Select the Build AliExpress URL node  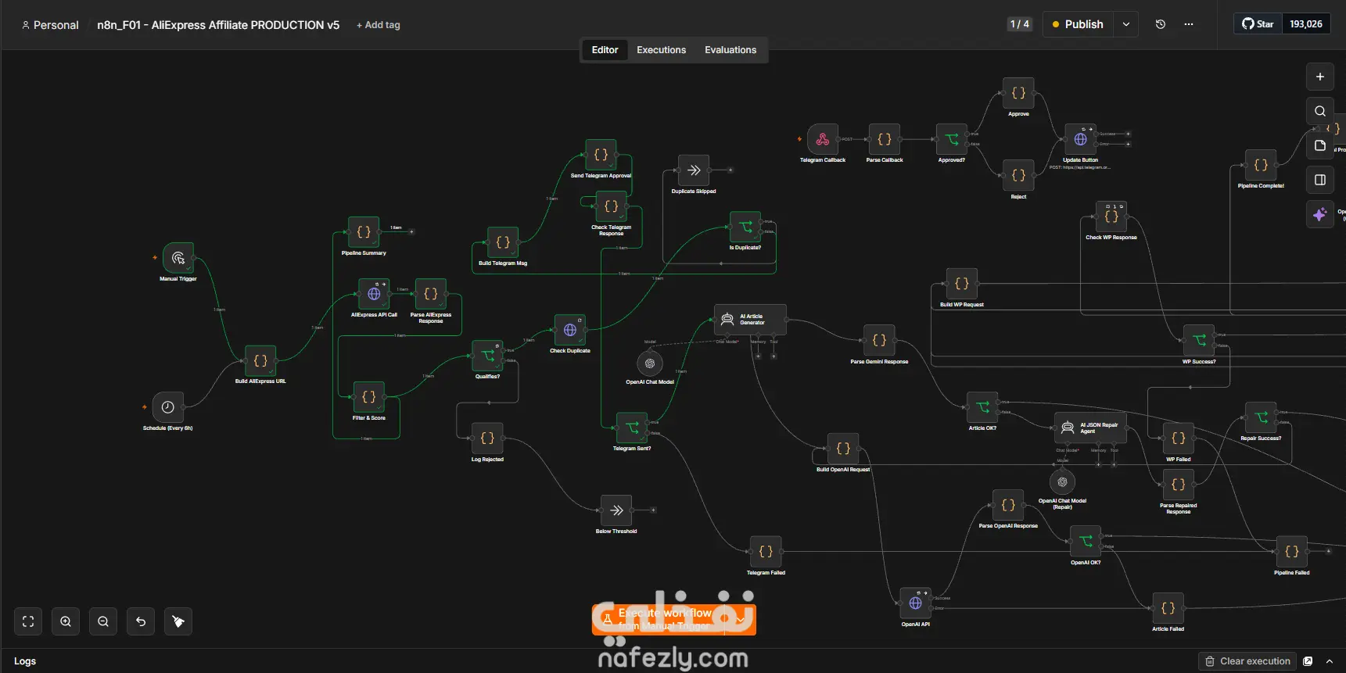pyautogui.click(x=260, y=361)
